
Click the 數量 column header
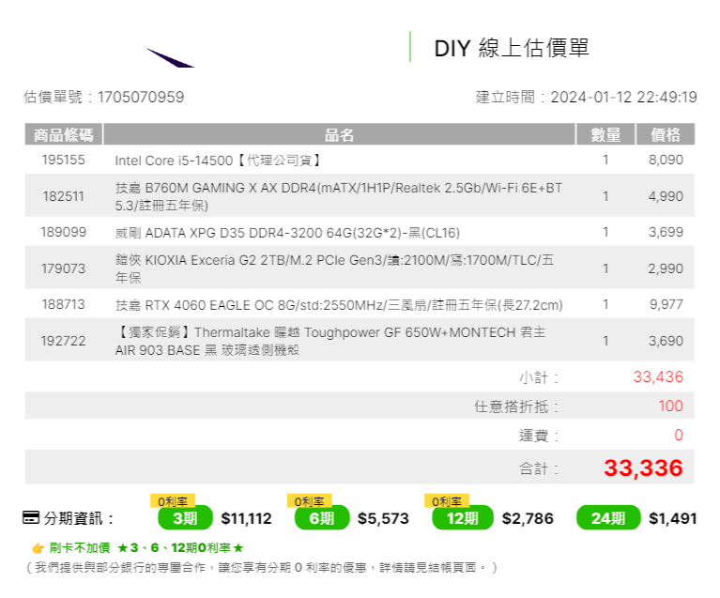click(x=605, y=134)
